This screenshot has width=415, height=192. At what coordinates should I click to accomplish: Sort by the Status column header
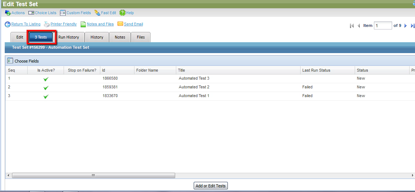point(382,70)
